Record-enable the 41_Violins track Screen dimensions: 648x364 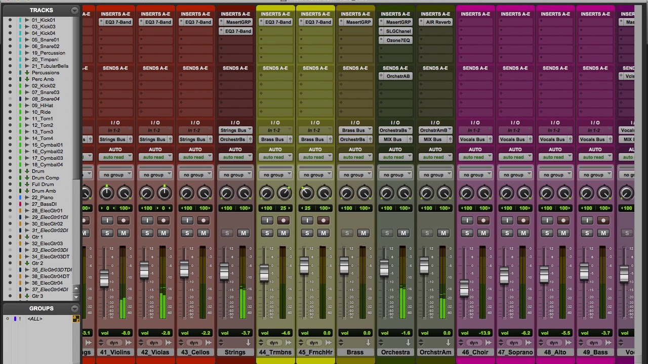[x=123, y=220]
